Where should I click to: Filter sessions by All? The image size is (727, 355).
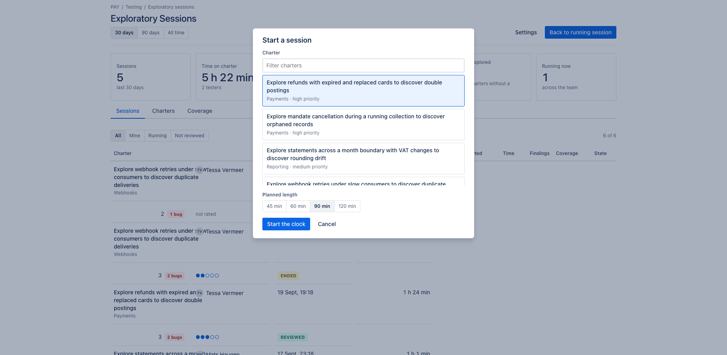(118, 136)
